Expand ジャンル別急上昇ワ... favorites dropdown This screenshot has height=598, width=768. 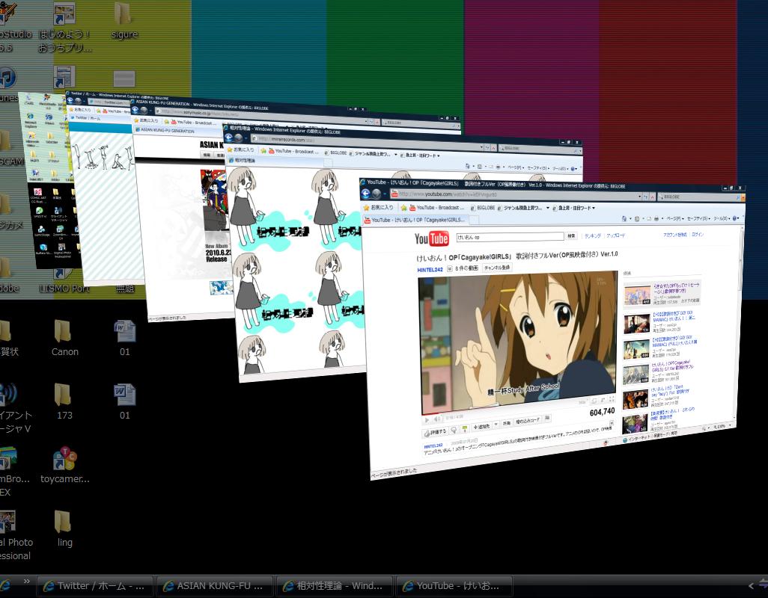[x=548, y=208]
